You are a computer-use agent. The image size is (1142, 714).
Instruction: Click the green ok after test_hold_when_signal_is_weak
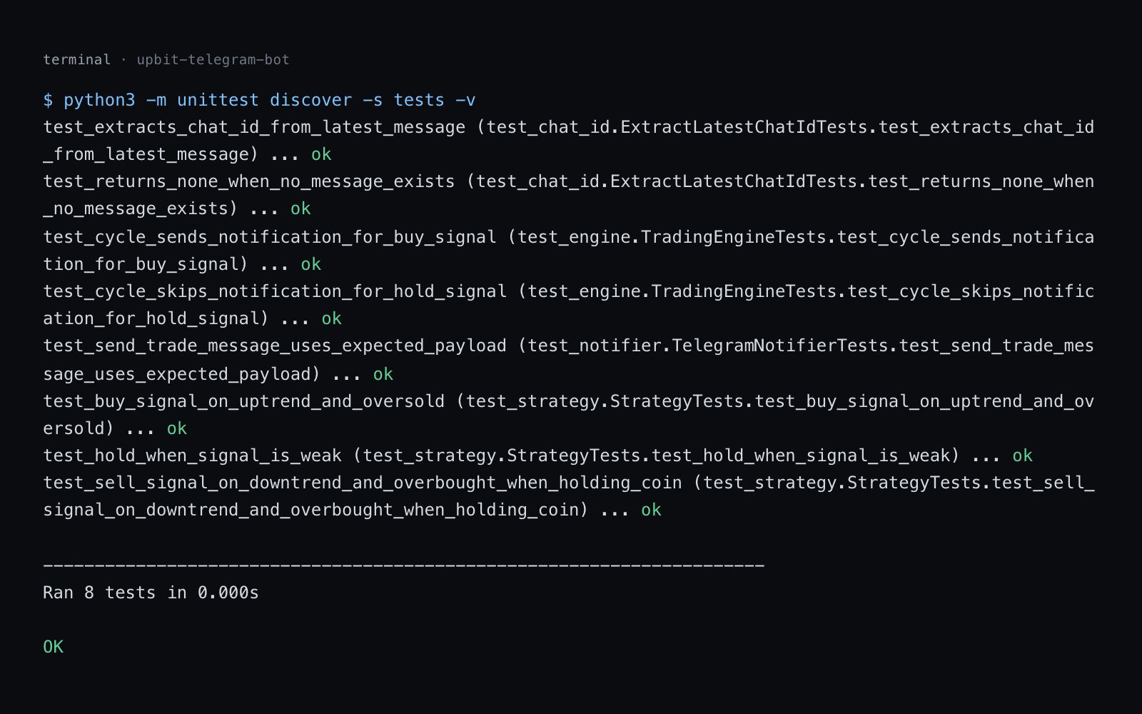[1023, 456]
